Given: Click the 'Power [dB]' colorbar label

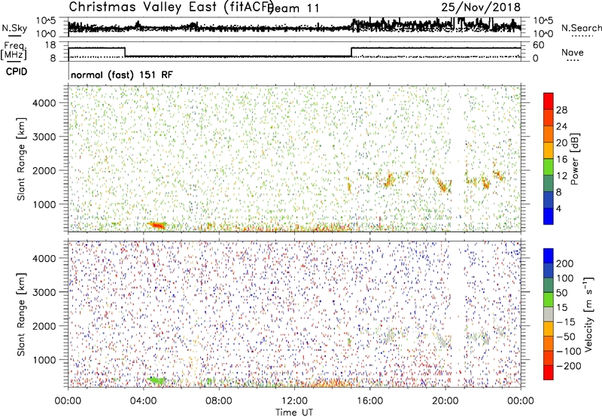Looking at the screenshot, I should [x=575, y=159].
